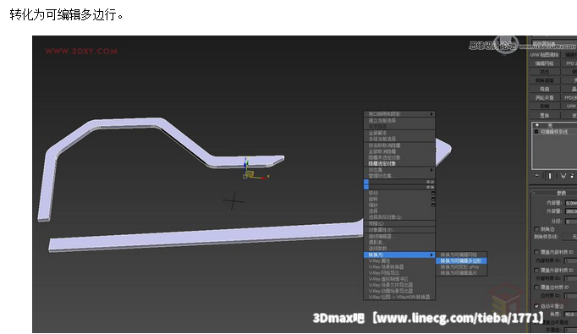
Task: Open the 转换为 submenu
Action: click(x=399, y=255)
